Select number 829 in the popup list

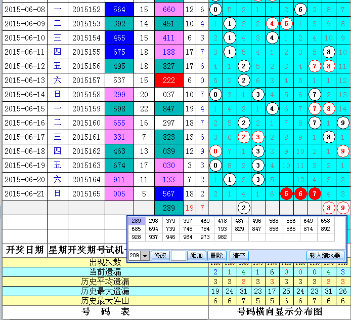click(240, 229)
